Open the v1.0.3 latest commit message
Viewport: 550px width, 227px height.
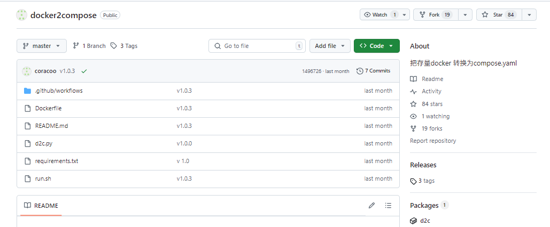(67, 71)
